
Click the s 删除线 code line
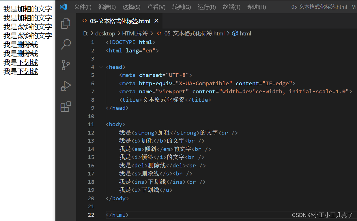(x=156, y=174)
